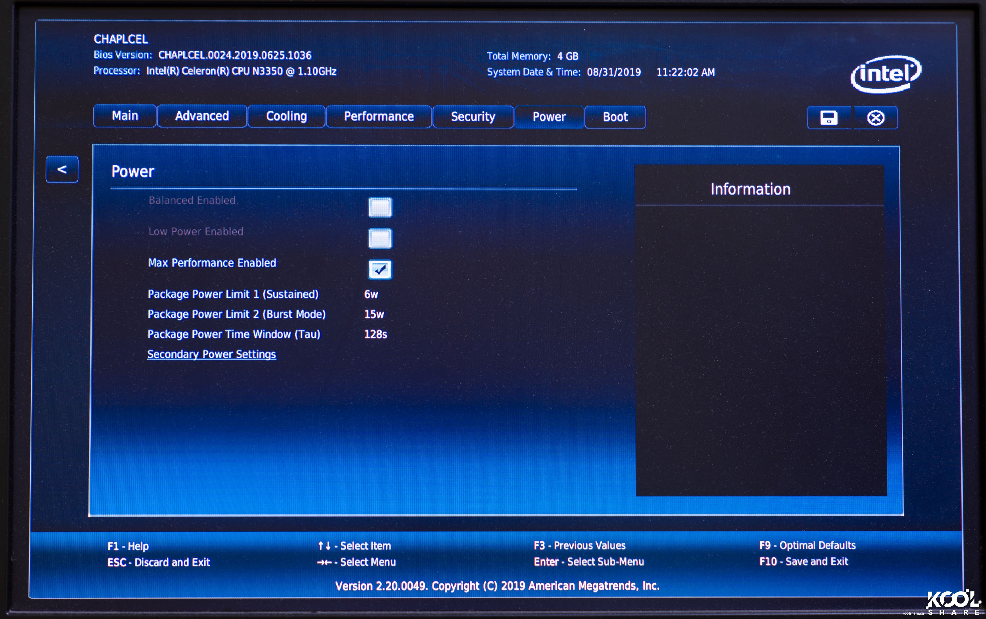Click the floppy disk save icon

[829, 118]
